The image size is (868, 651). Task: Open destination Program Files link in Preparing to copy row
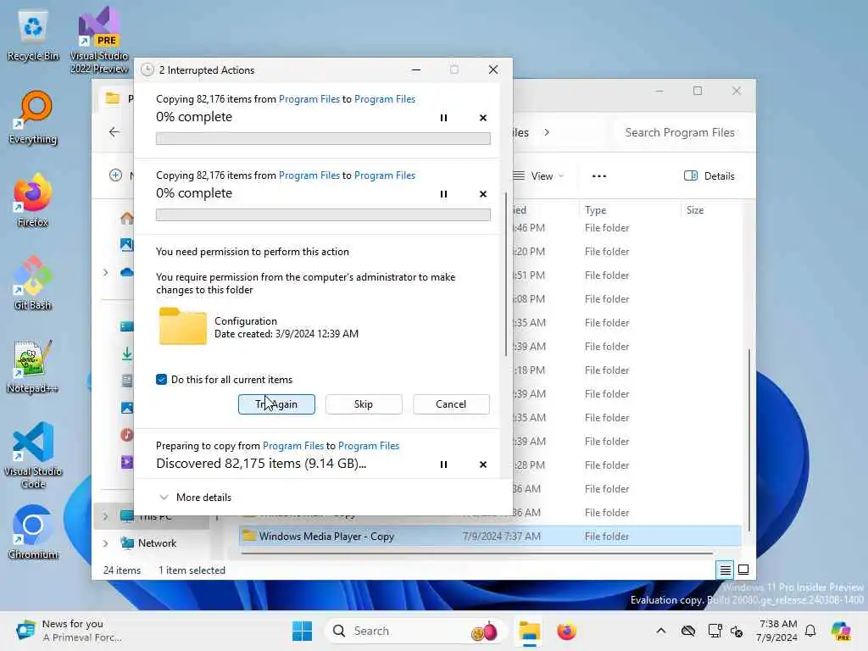(369, 446)
